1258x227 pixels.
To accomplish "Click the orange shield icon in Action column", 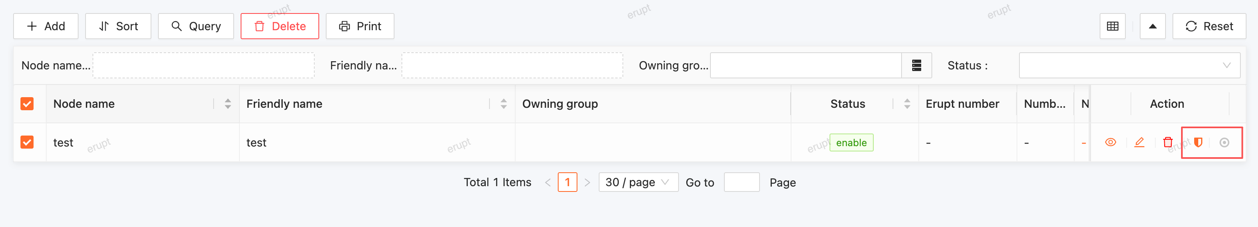I will coord(1198,142).
